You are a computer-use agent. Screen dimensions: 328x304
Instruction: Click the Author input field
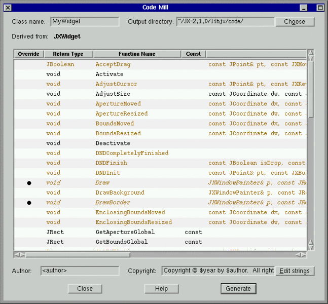tap(80, 271)
